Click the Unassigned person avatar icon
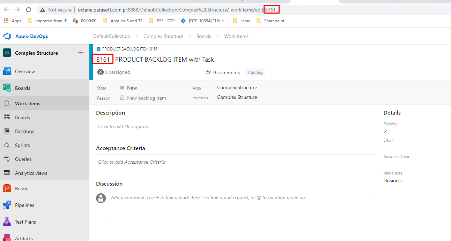The image size is (451, 241). click(101, 72)
